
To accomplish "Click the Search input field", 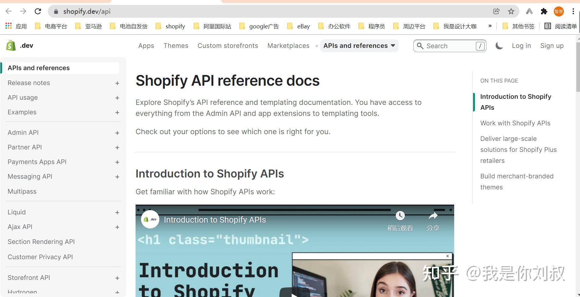I will pos(450,46).
